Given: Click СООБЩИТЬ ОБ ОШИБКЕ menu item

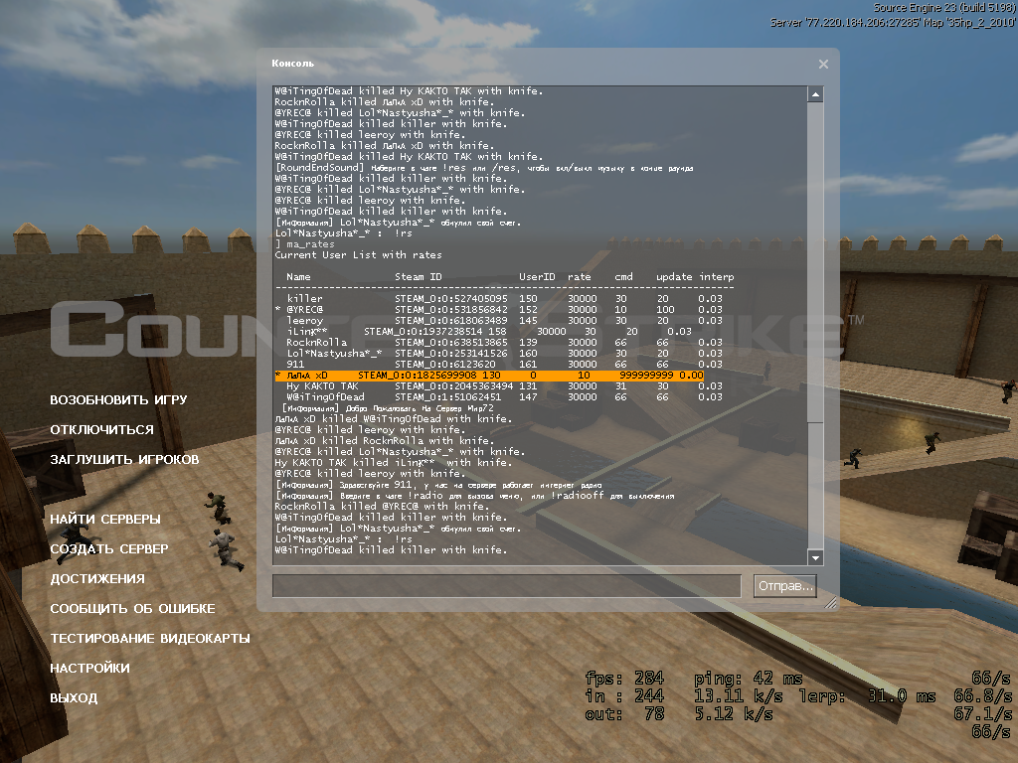Looking at the screenshot, I should [132, 609].
